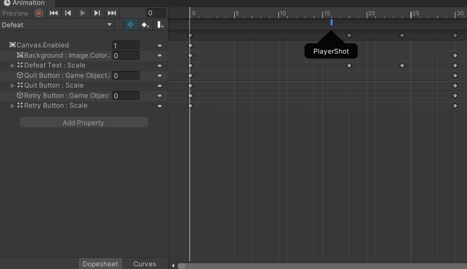Select Canvas.Enabled keyframe at frame 0

click(190, 46)
